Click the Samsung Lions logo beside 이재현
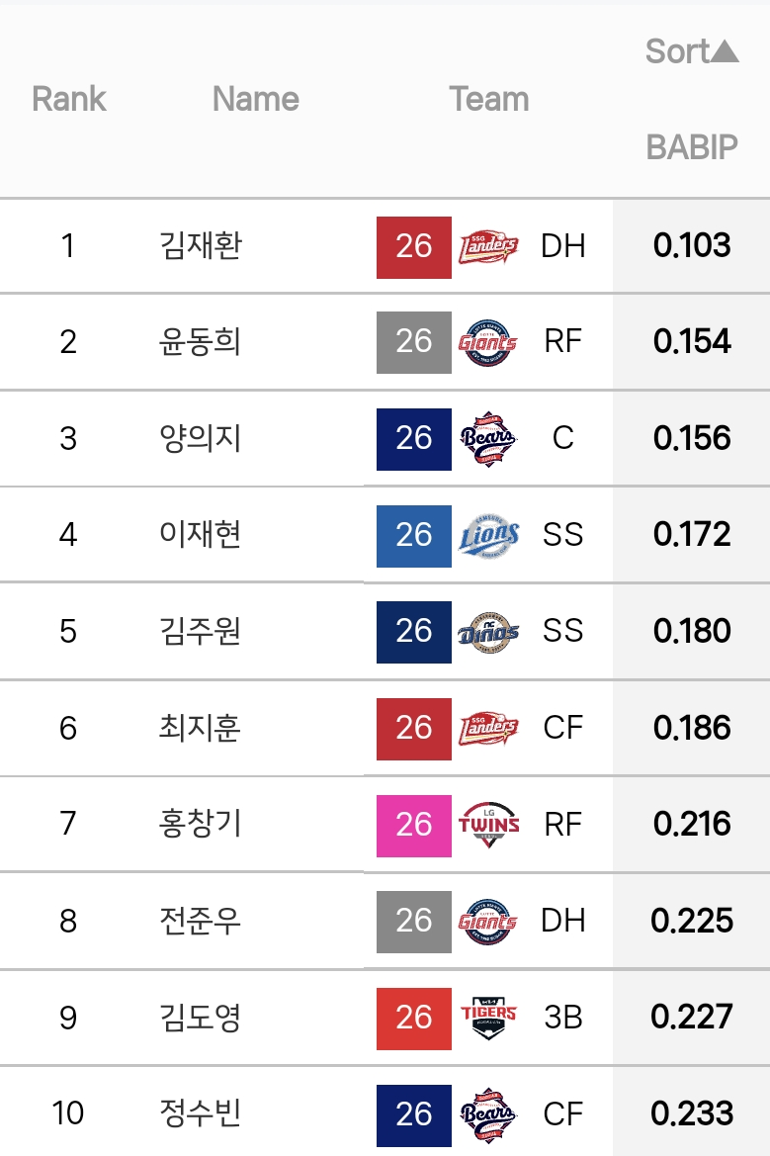Screen dimensions: 770x1156 click(x=488, y=535)
